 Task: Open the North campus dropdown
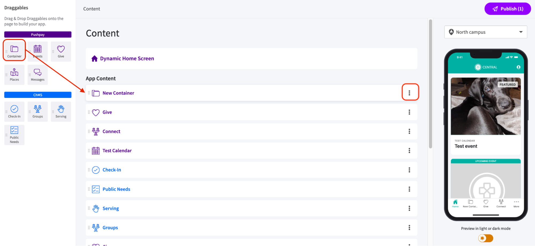485,32
